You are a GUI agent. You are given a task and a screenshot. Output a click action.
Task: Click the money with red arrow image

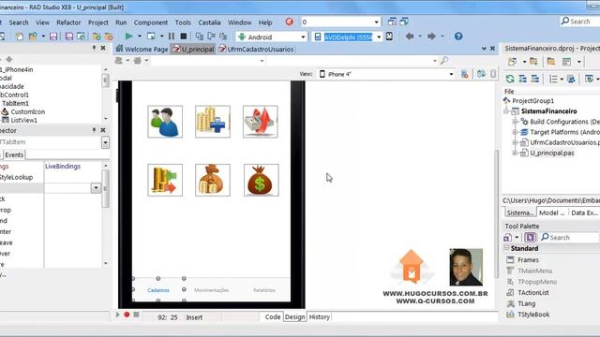click(261, 122)
